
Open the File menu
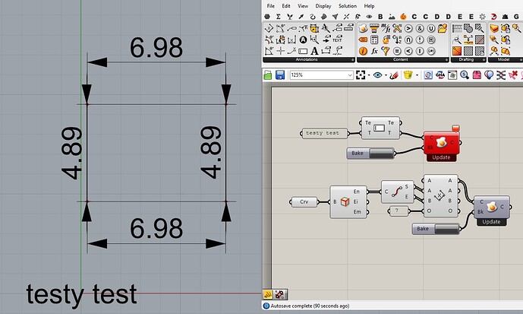click(270, 6)
